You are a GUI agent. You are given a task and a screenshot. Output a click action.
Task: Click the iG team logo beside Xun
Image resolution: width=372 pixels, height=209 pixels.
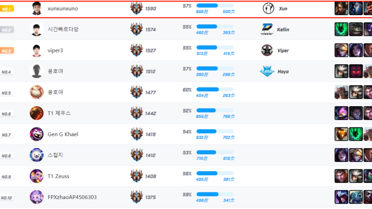[268, 9]
